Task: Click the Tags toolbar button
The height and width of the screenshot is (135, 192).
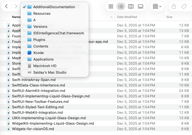Action: [184, 6]
